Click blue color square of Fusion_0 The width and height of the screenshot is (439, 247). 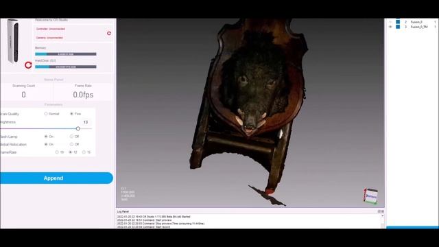click(x=398, y=22)
